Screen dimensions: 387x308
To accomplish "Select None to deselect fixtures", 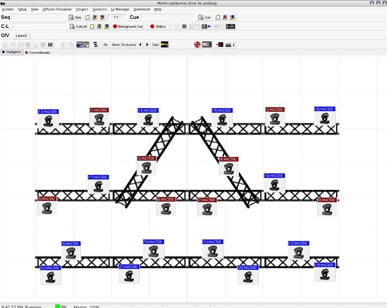I will tap(116, 44).
